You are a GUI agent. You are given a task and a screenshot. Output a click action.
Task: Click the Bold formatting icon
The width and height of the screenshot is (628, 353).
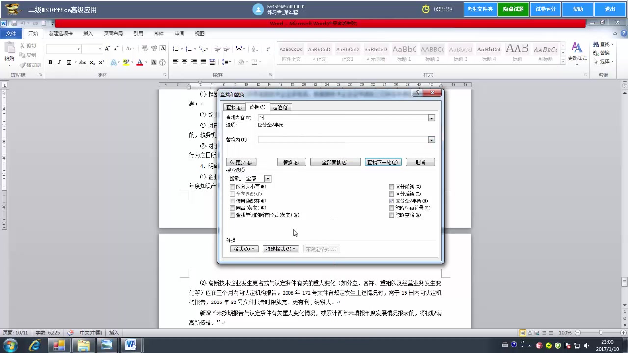(50, 62)
